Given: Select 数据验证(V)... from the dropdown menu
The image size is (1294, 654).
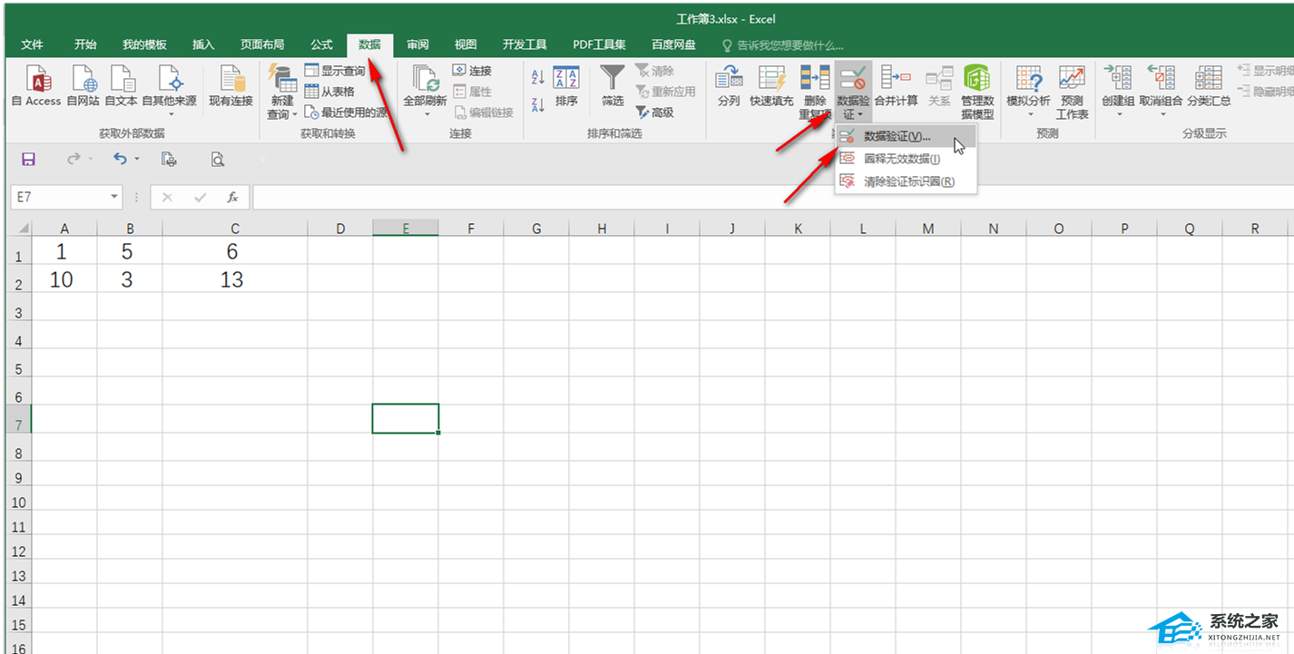Looking at the screenshot, I should tap(897, 137).
